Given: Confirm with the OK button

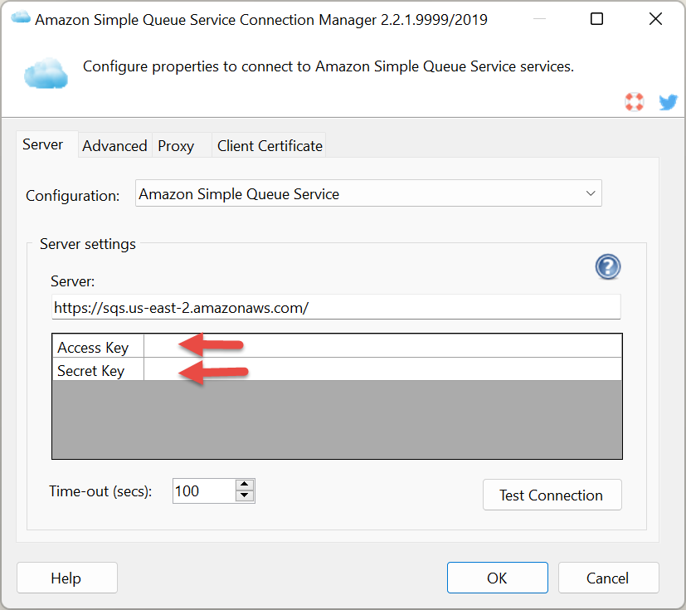Looking at the screenshot, I should (x=498, y=578).
